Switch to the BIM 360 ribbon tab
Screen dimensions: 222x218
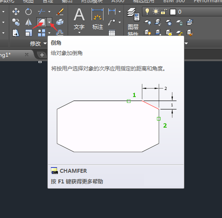pyautogui.click(x=174, y=1)
